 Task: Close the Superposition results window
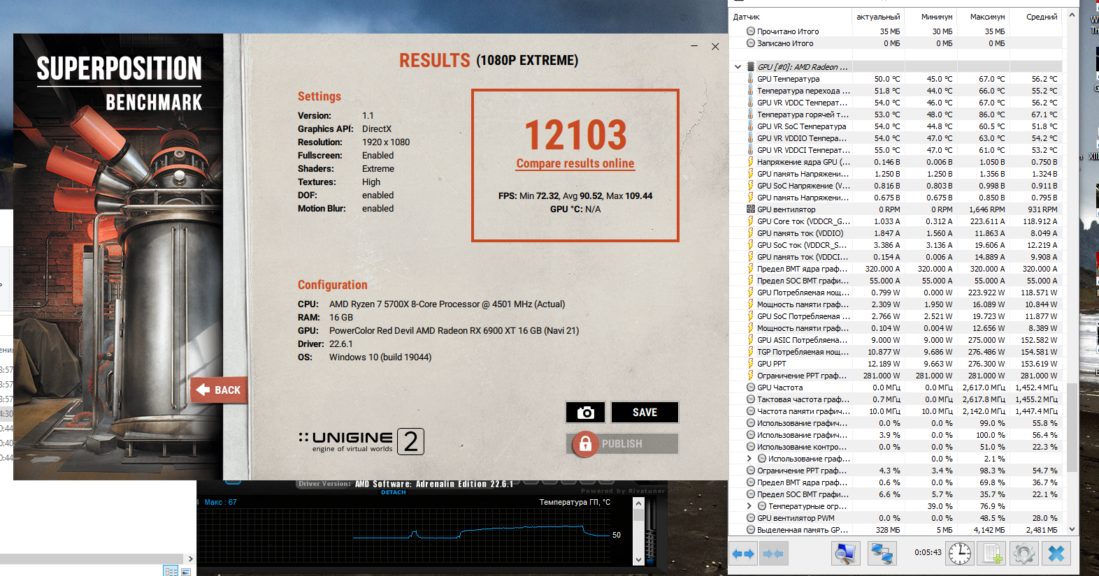pyautogui.click(x=715, y=46)
